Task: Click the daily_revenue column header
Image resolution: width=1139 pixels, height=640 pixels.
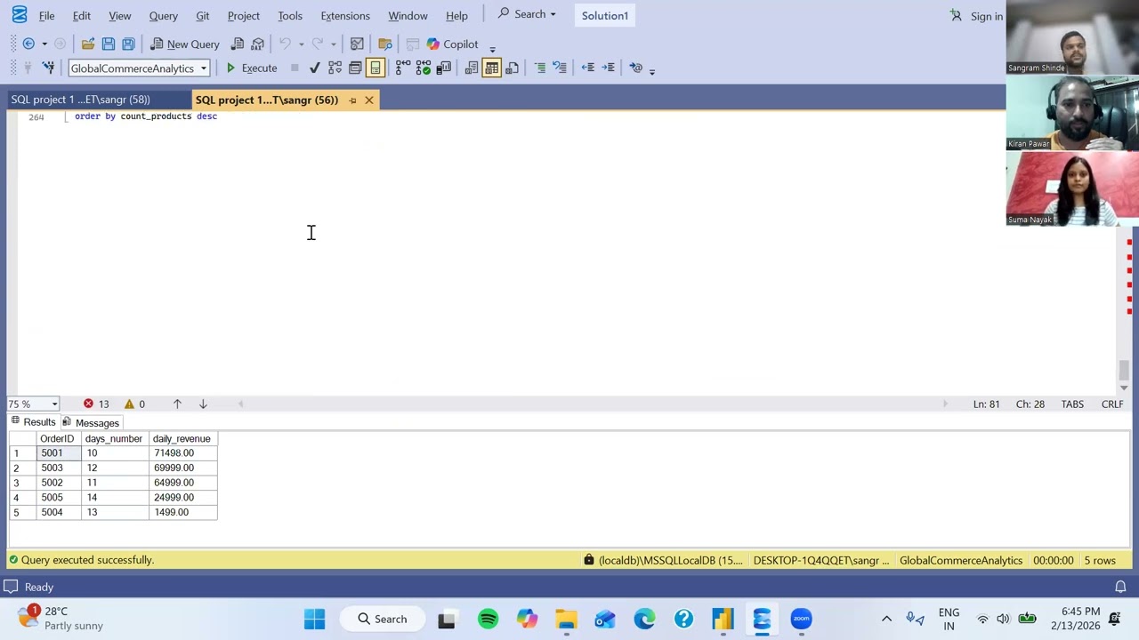Action: pyautogui.click(x=182, y=438)
